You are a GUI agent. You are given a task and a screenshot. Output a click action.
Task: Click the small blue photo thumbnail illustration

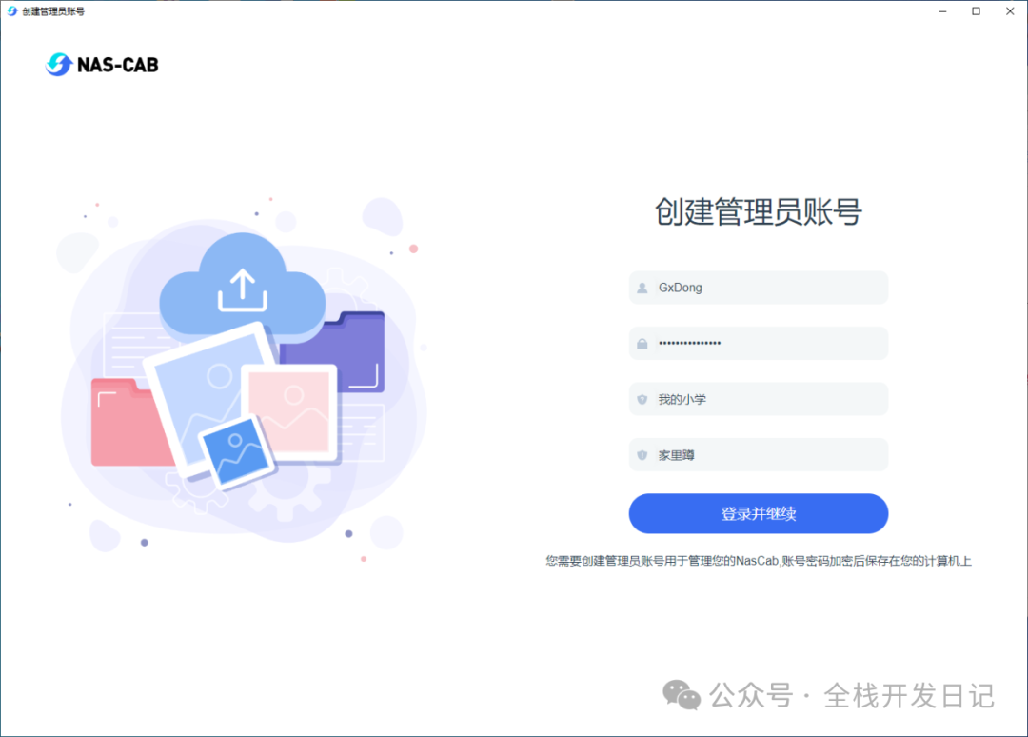point(237,451)
